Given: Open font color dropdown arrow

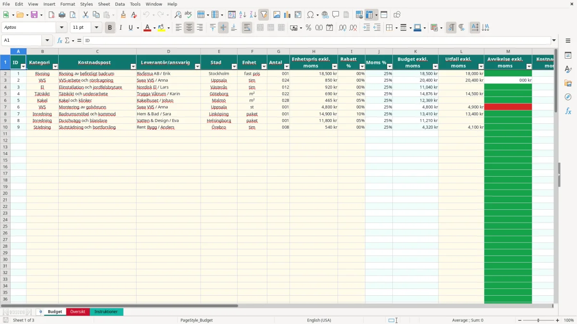Looking at the screenshot, I should point(154,28).
